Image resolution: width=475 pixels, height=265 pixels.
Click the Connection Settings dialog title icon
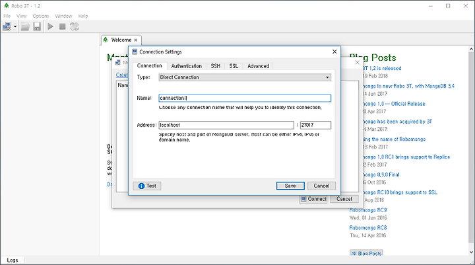(x=135, y=52)
